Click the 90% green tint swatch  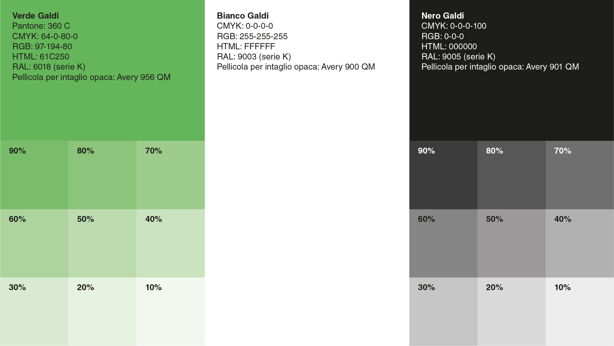[34, 175]
